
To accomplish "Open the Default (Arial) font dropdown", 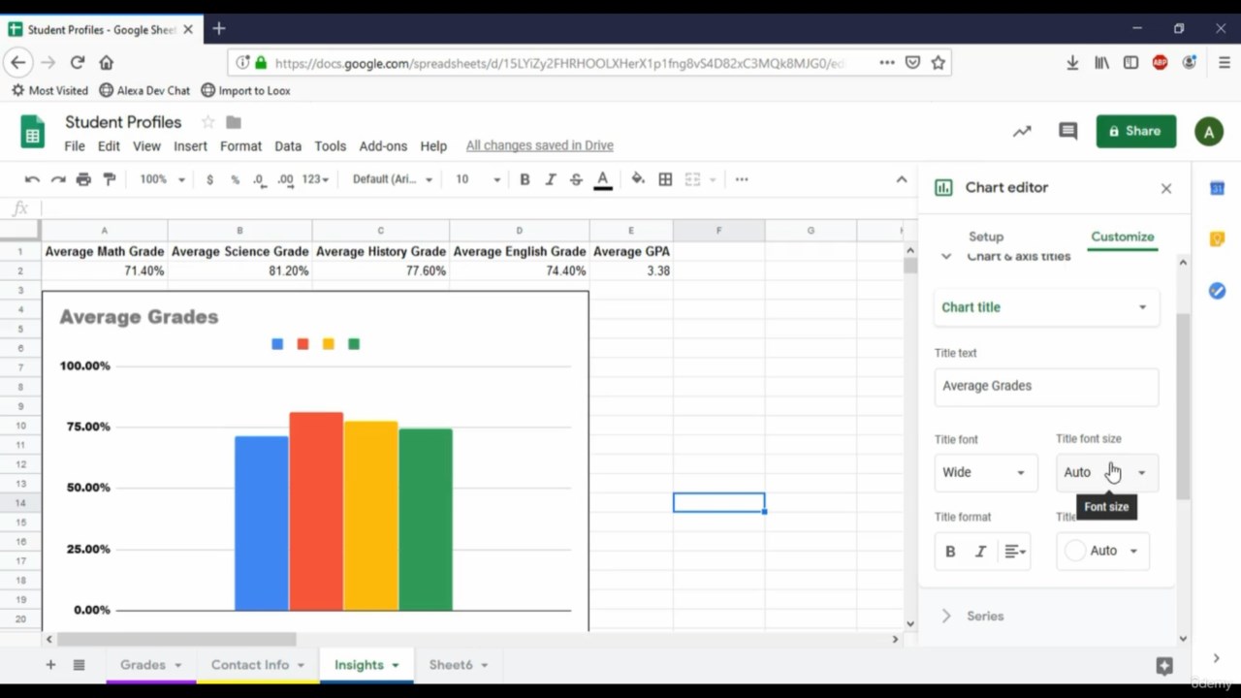I will 393,179.
